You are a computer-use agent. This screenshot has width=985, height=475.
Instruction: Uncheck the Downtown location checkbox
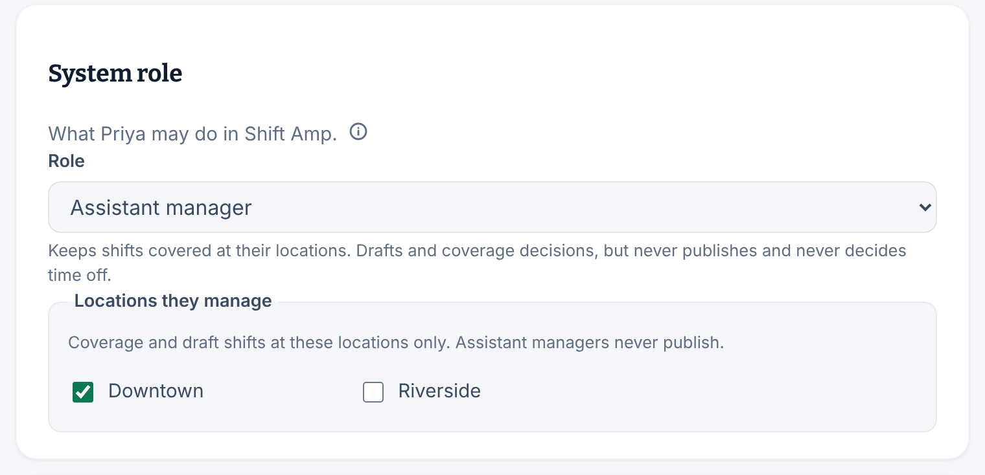coord(83,392)
